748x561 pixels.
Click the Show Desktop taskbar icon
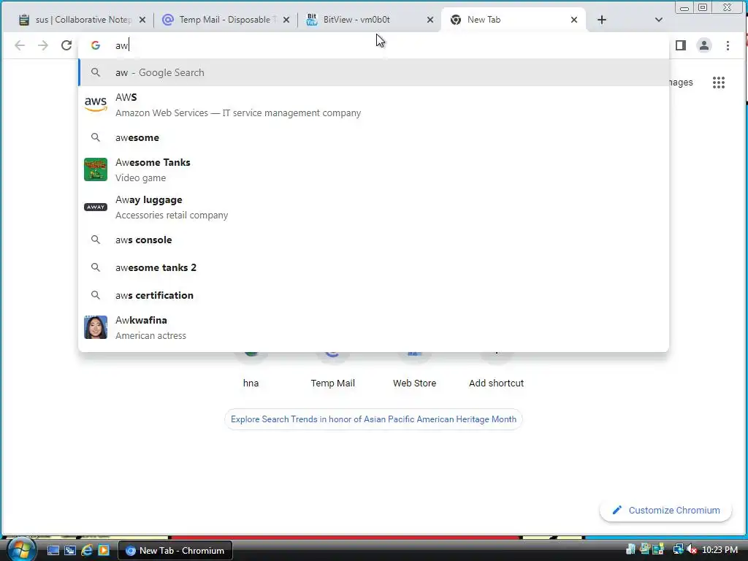point(53,550)
